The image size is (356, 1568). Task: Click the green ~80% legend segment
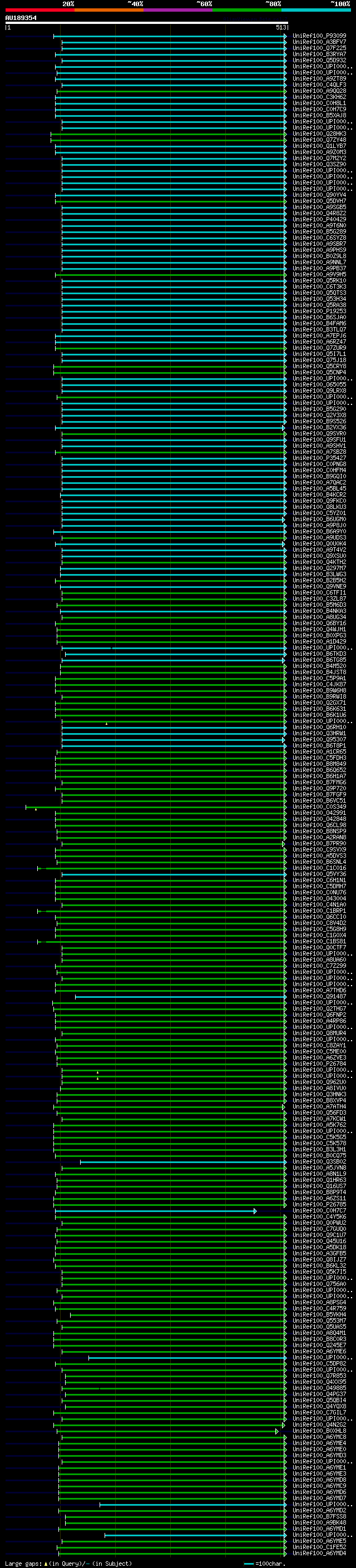247,10
